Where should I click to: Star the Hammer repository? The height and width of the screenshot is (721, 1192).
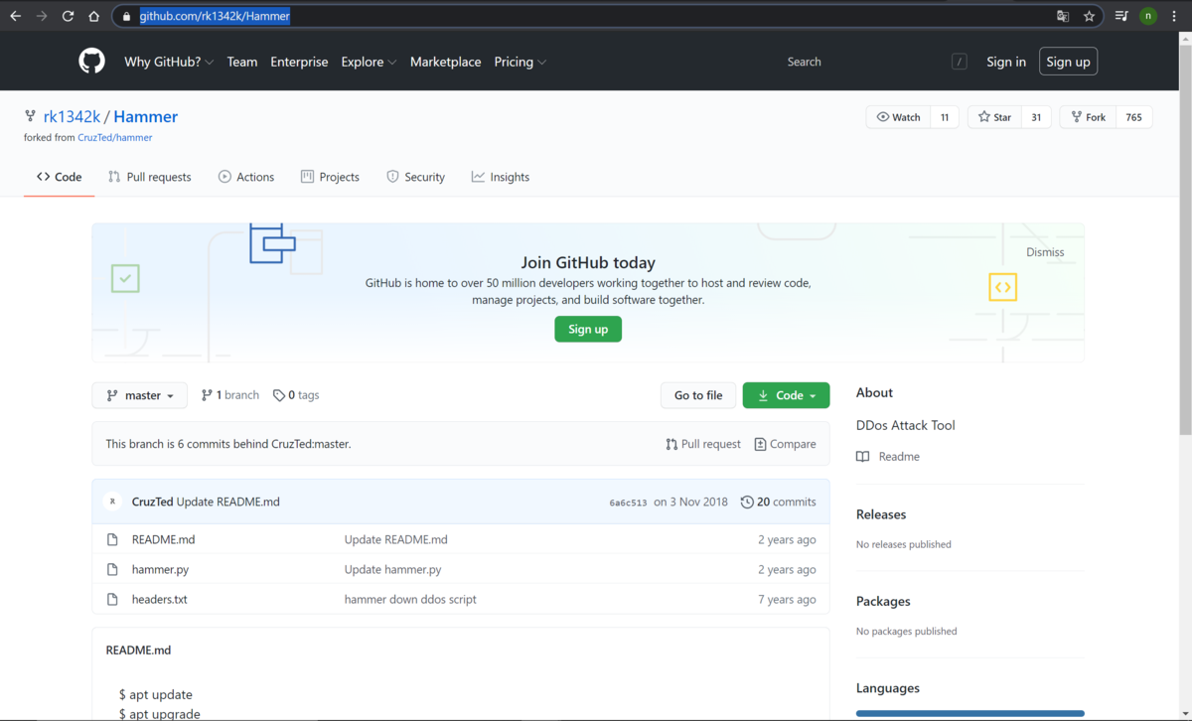pos(995,117)
